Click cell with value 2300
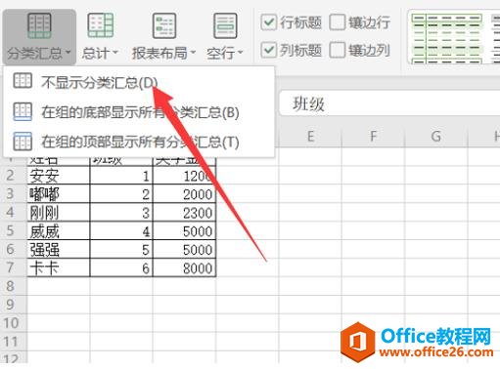This screenshot has width=500, height=369. pyautogui.click(x=184, y=213)
